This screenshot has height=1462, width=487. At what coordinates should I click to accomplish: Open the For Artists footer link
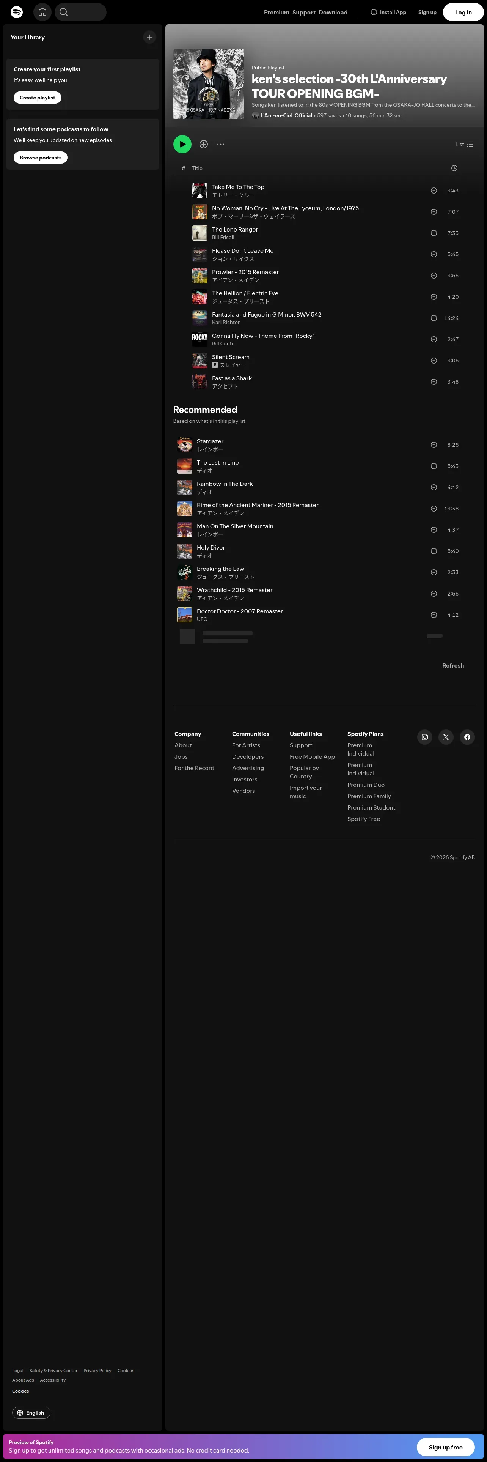[x=246, y=745]
